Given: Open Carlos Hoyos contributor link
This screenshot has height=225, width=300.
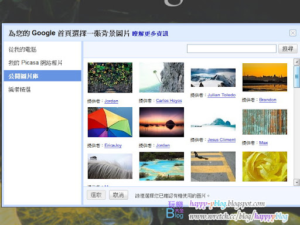Looking at the screenshot, I should (x=169, y=101).
